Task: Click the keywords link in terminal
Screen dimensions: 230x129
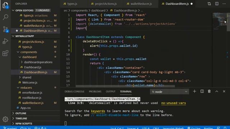Action: [x=98, y=111]
